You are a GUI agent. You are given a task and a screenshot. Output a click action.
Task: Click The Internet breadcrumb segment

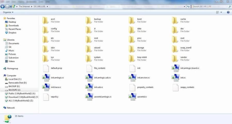coord(25,6)
